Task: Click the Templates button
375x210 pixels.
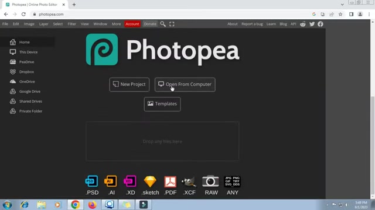Action: (x=162, y=104)
